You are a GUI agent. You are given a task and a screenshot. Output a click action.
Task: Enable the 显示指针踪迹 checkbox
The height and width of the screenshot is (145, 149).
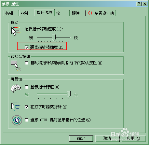point(27,87)
